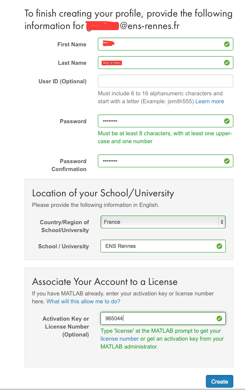Open the Country/Region dropdown showing France
The height and width of the screenshot is (390, 245).
(x=158, y=222)
